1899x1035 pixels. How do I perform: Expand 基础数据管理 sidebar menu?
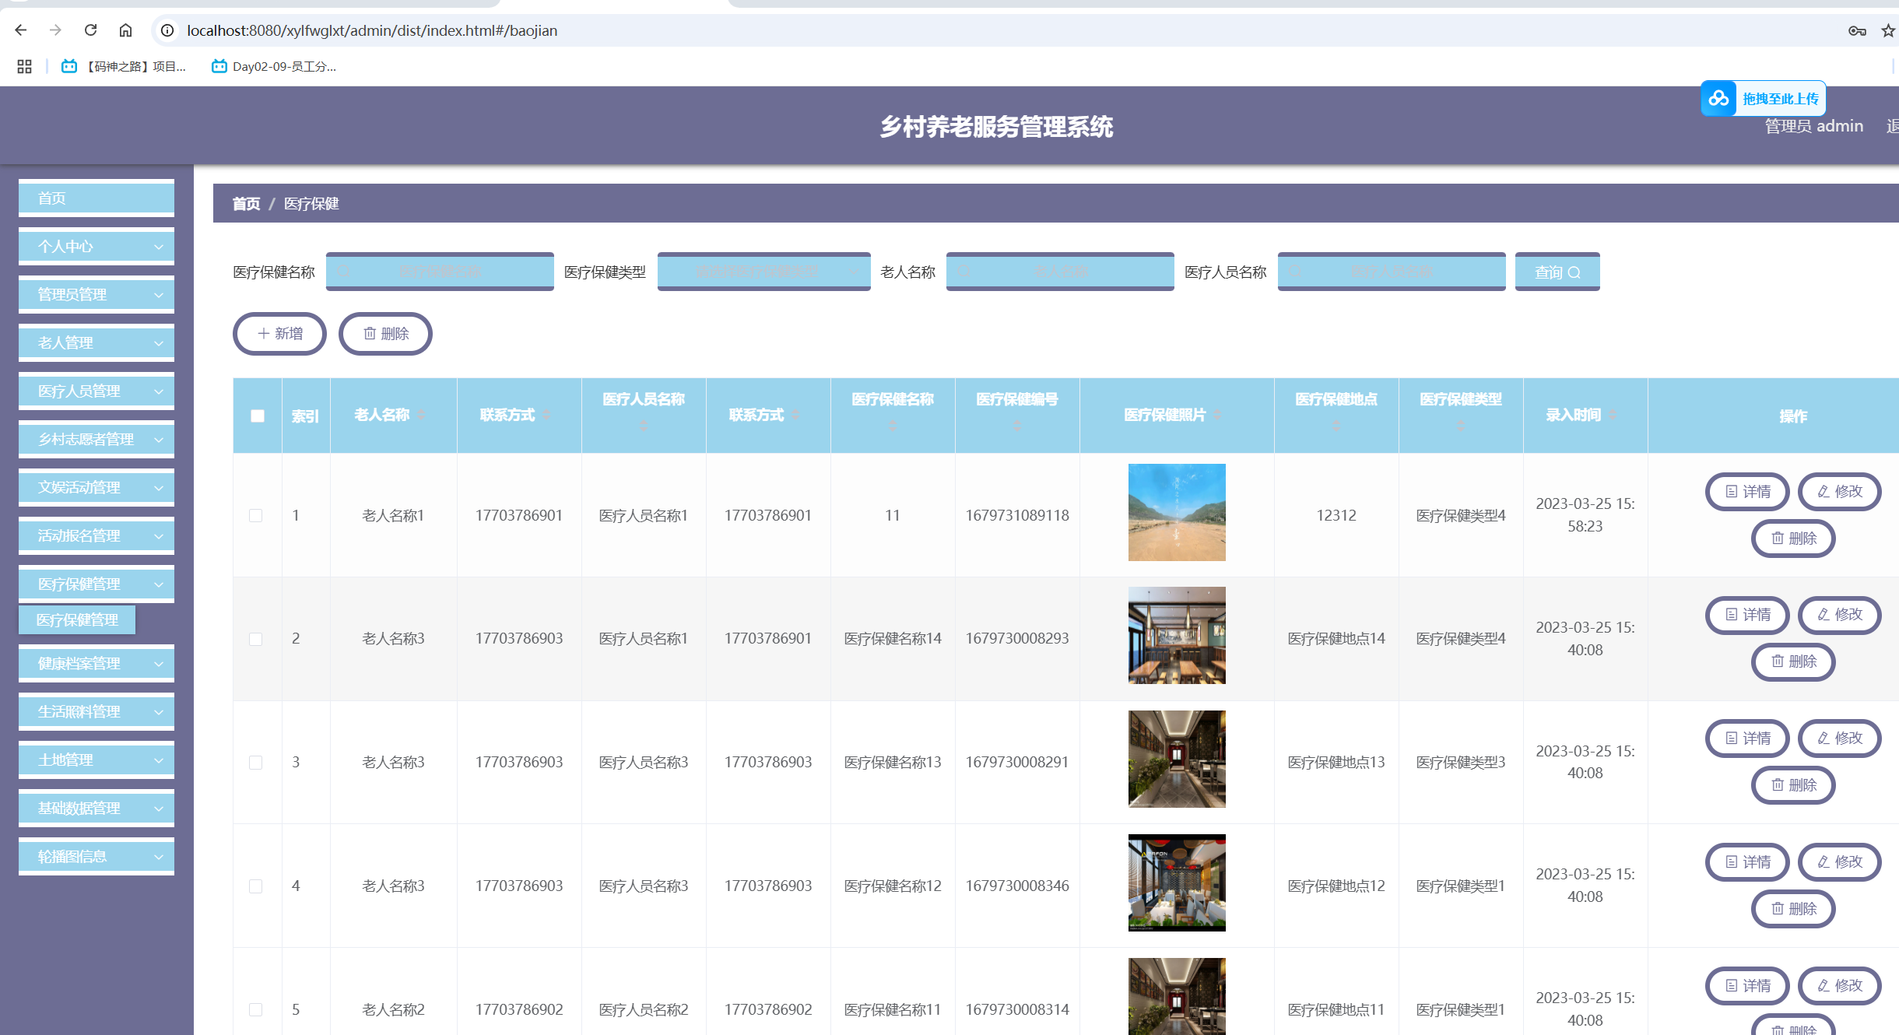click(97, 809)
